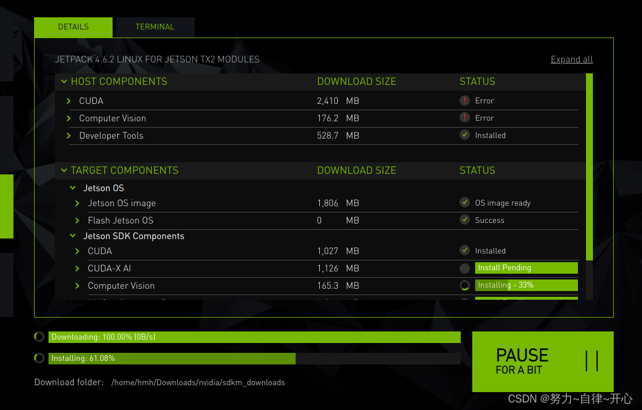Viewport: 642px width, 410px height.
Task: Expand Flash Jetson OS row chevron
Action: coord(77,221)
